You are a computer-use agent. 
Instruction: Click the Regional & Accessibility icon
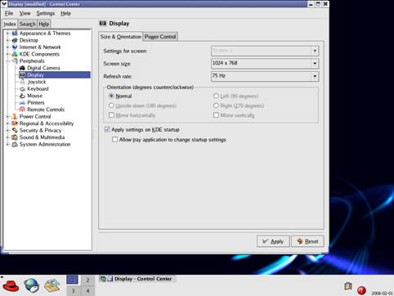[15, 123]
